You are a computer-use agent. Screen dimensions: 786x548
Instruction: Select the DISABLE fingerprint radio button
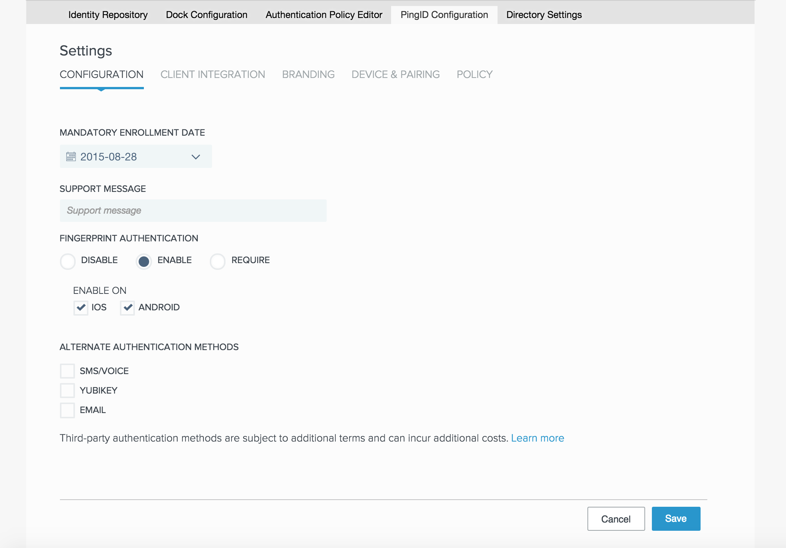point(68,261)
